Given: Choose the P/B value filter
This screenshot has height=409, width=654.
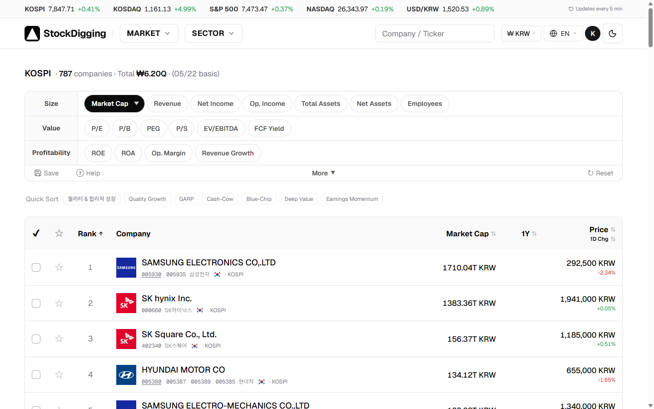Looking at the screenshot, I should pos(125,129).
